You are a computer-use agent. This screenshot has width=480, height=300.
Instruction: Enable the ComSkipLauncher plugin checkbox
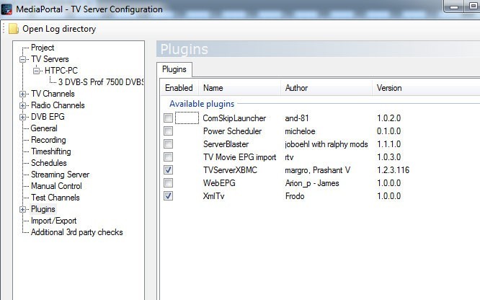(168, 118)
